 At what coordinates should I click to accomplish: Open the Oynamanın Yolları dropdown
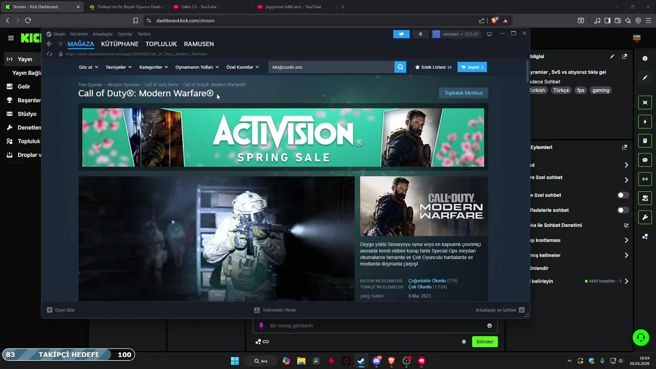click(197, 67)
